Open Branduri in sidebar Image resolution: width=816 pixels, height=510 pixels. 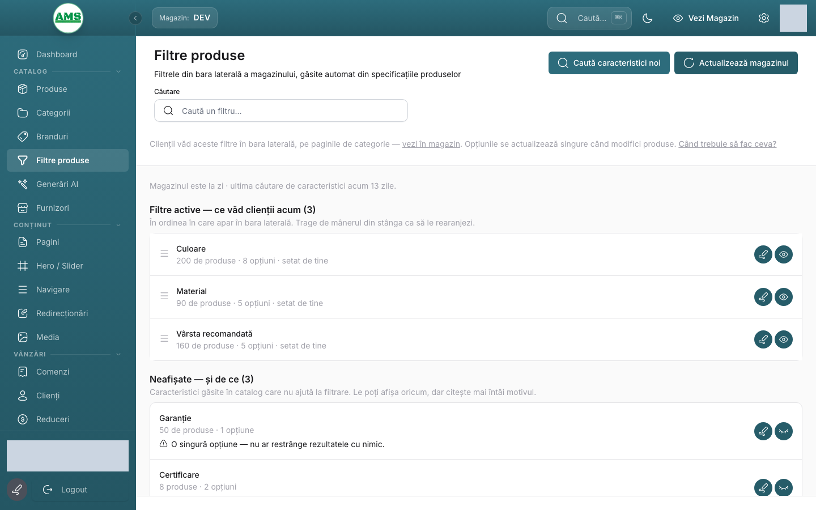coord(68,137)
